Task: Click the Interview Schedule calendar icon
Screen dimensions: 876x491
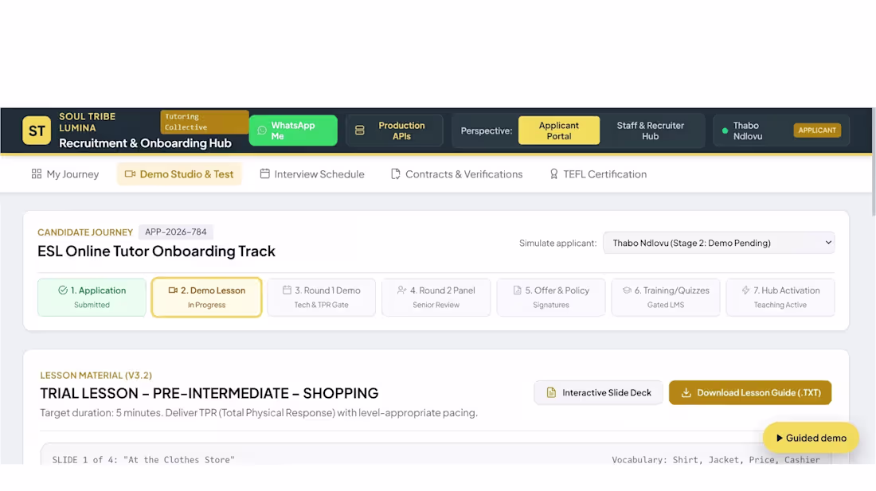Action: click(265, 174)
